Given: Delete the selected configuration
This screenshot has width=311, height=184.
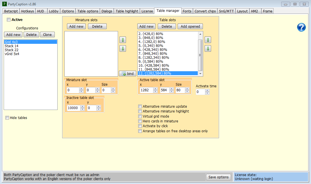Looking at the screenshot, I should (x=31, y=34).
